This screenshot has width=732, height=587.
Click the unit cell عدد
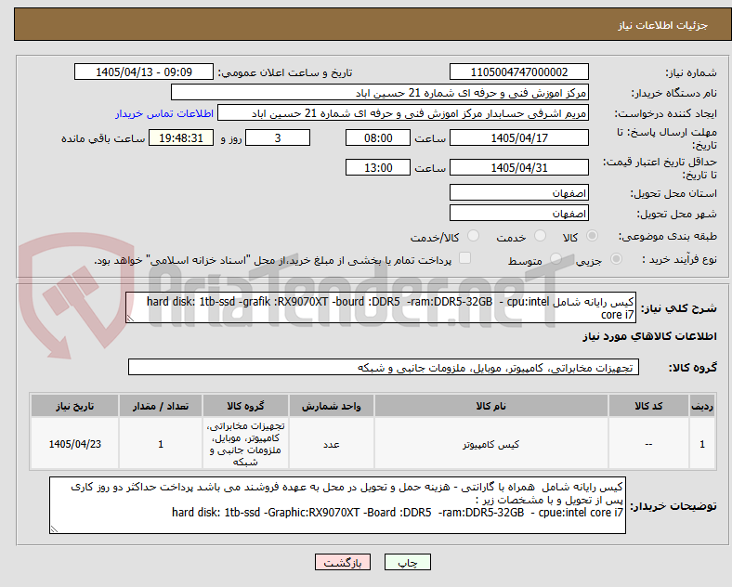click(331, 444)
